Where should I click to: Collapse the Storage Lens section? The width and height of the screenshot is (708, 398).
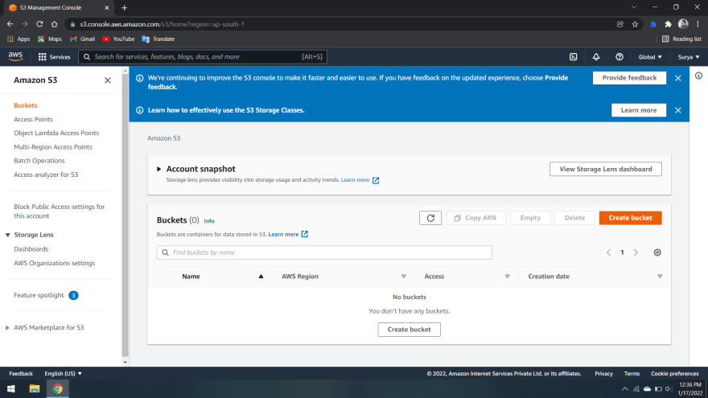[8, 235]
